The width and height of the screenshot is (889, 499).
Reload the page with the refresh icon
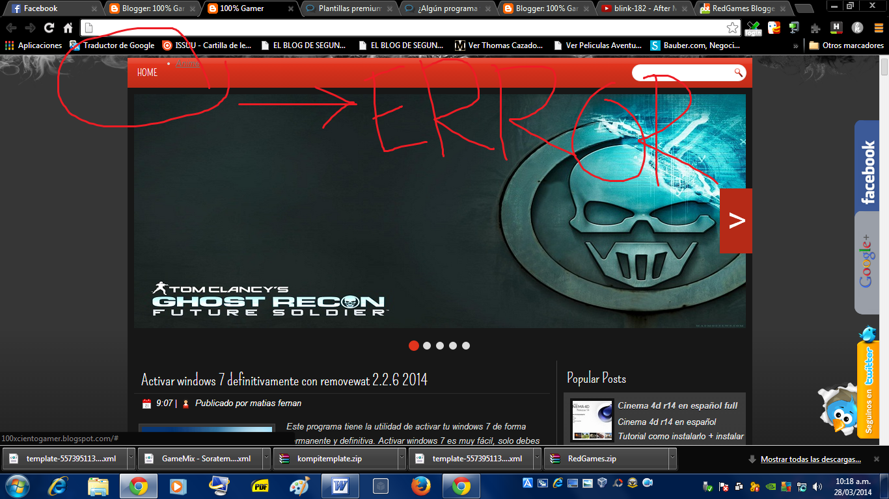click(x=49, y=28)
